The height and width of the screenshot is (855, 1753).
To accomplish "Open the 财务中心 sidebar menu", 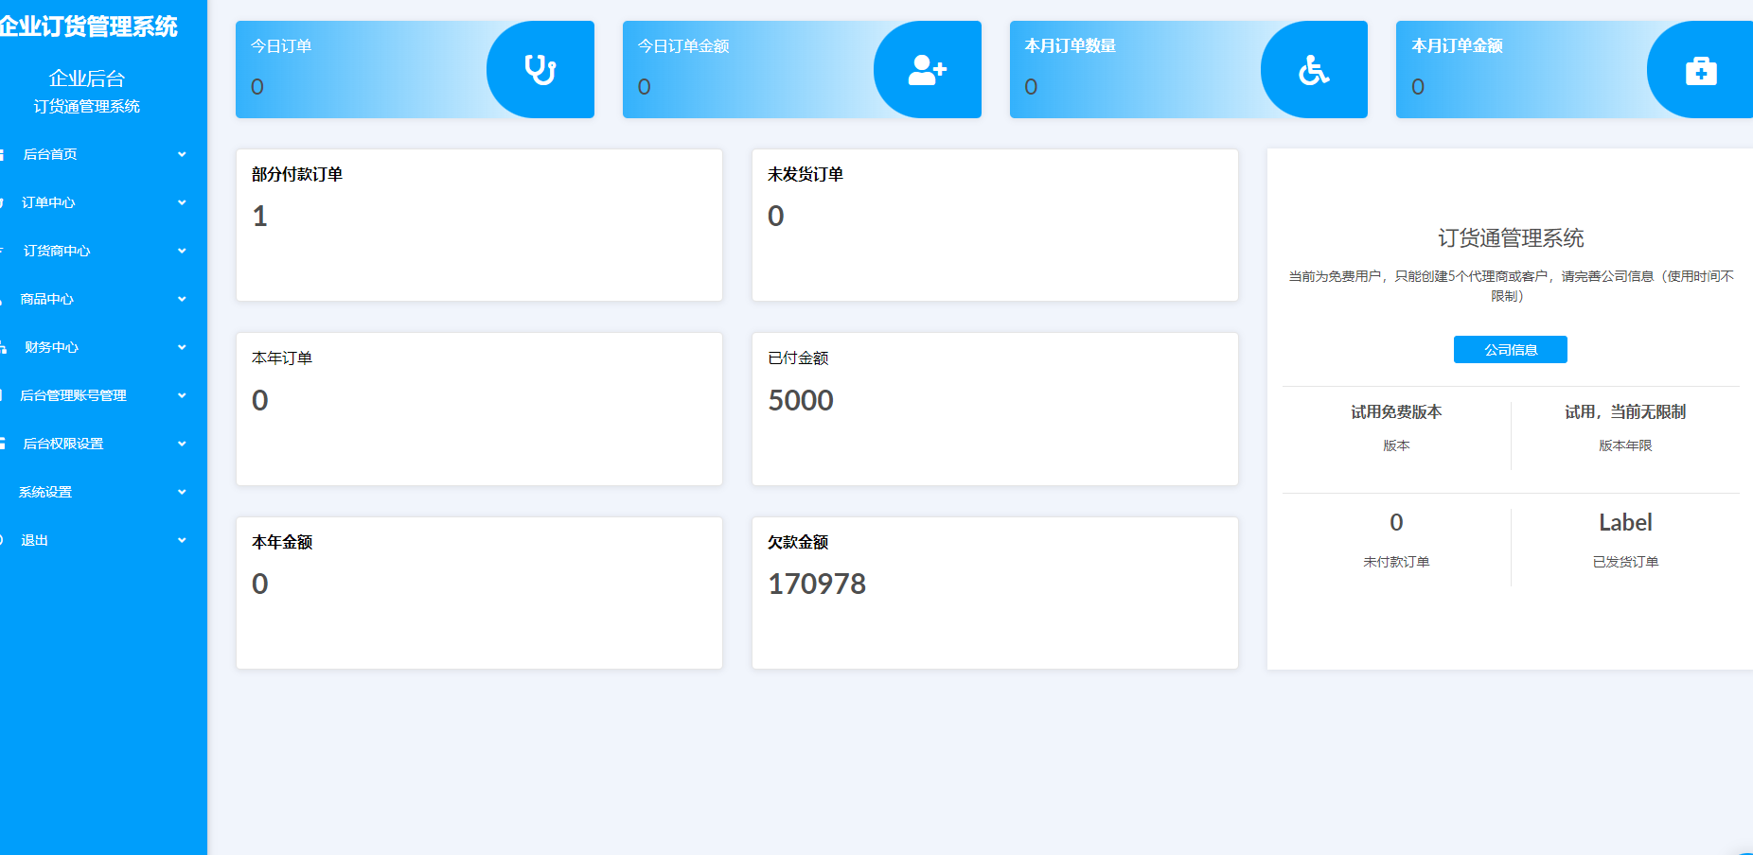I will point(51,347).
